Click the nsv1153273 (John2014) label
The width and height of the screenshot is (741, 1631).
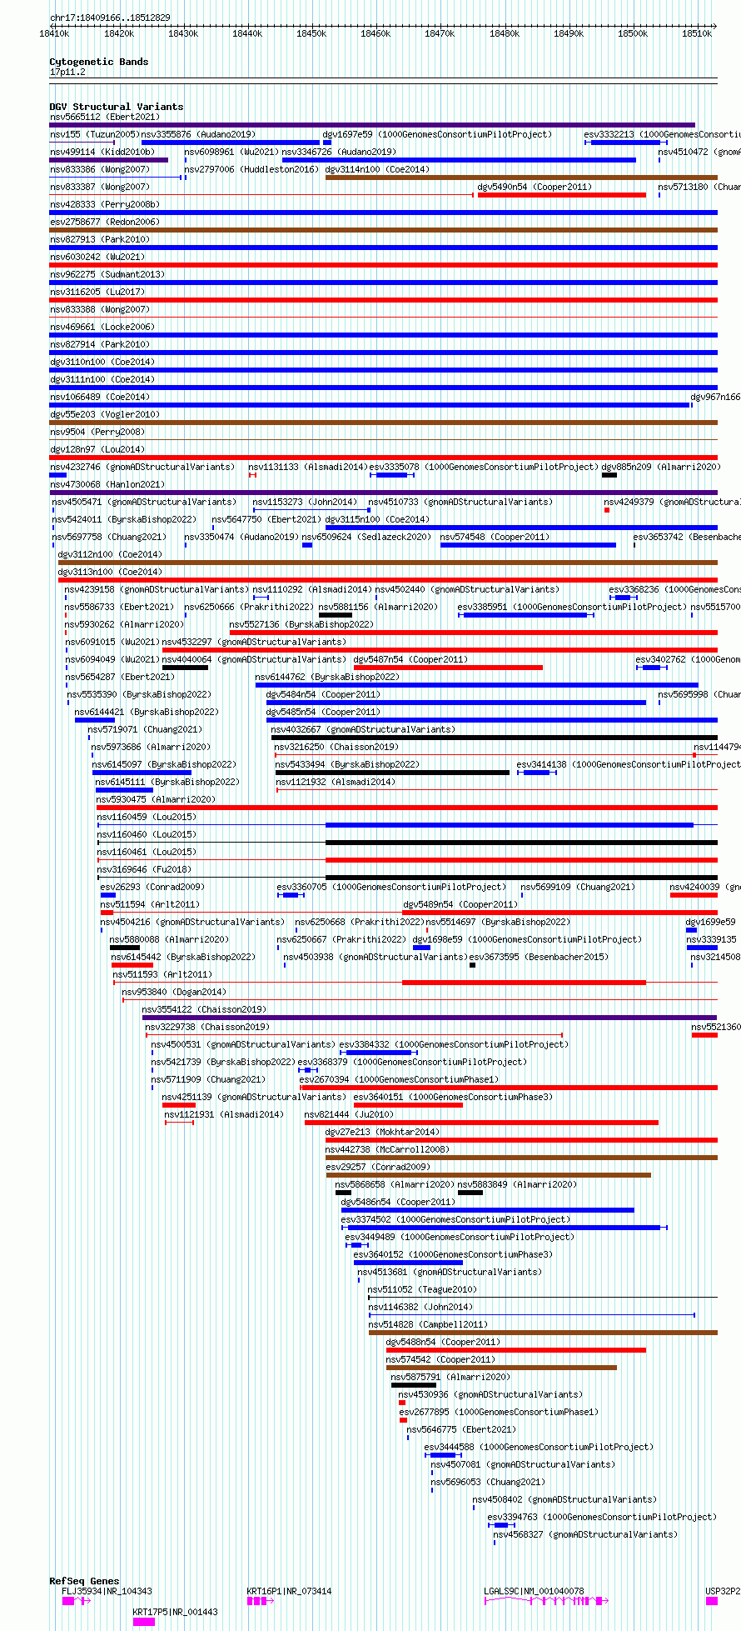coord(305,502)
